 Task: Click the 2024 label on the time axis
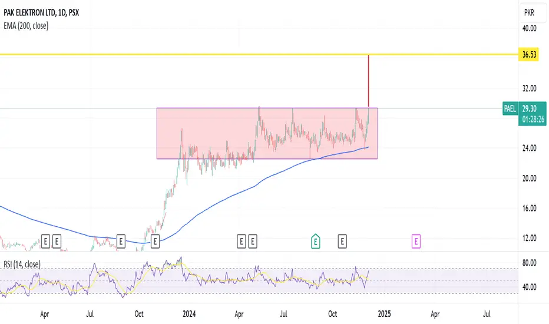tap(189, 314)
